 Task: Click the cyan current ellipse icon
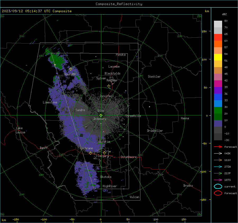tap(218, 186)
